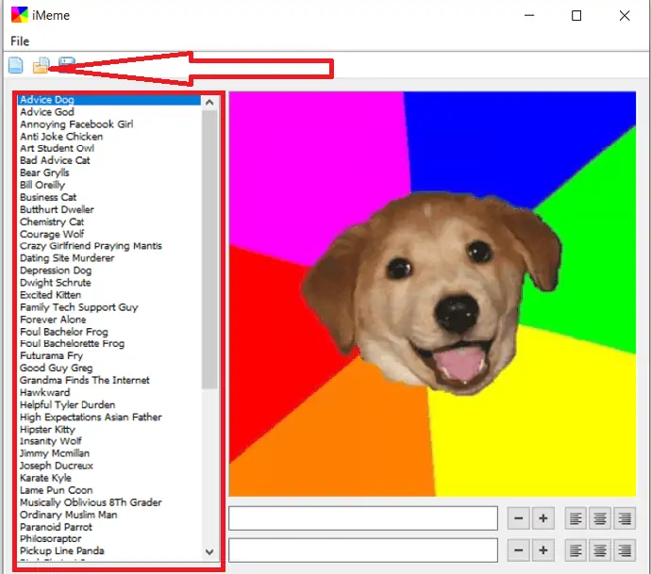The image size is (651, 574).
Task: Open the File menu
Action: pyautogui.click(x=20, y=41)
